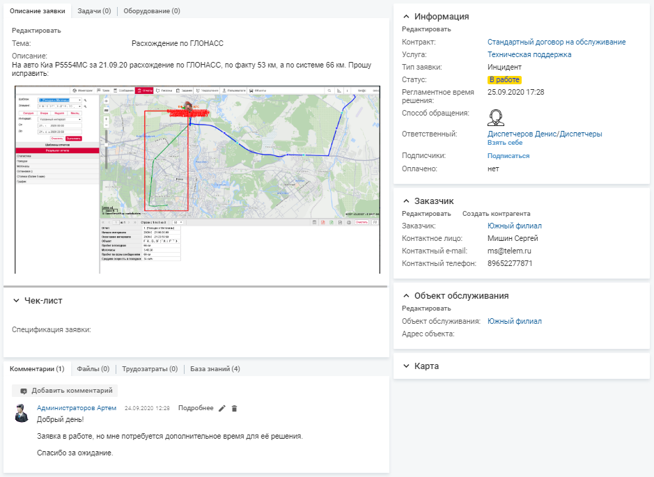Click the headset icon beside Способ обращения

[x=495, y=117]
